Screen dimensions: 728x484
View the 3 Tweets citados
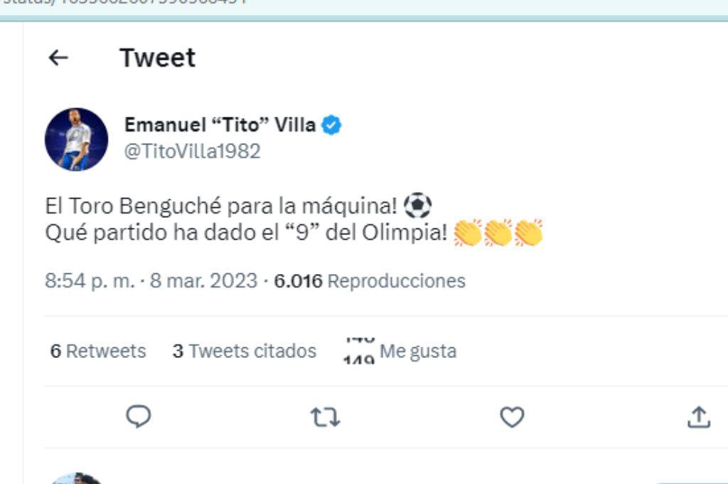click(244, 351)
